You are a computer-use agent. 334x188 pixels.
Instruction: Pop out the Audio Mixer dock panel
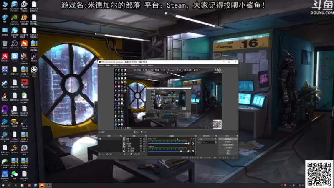(x=195, y=136)
